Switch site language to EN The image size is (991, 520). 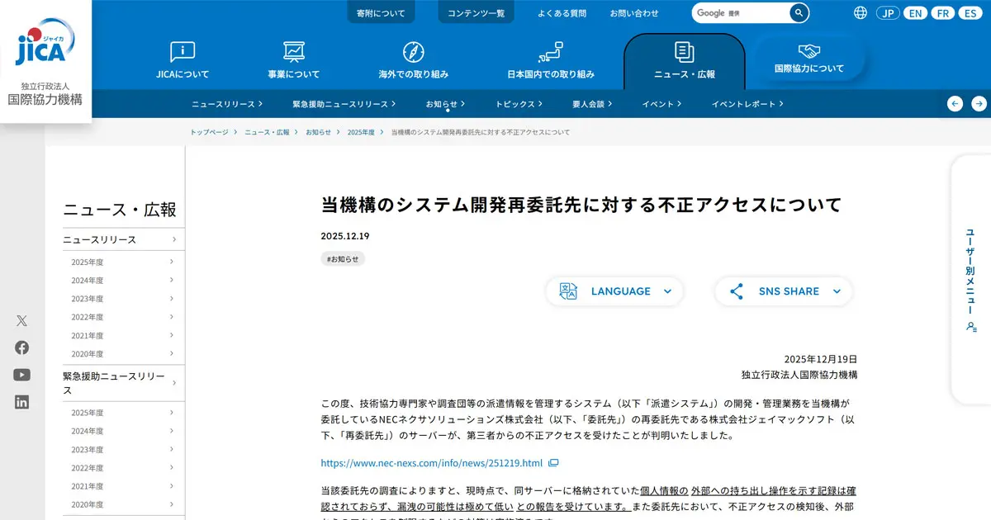click(x=915, y=13)
